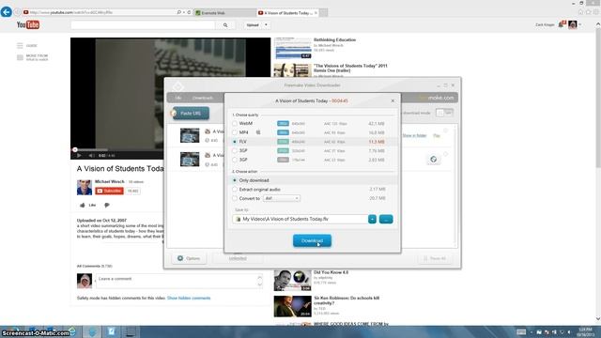Open a new browser tab
Screen dimensions: 601x338
323,12
